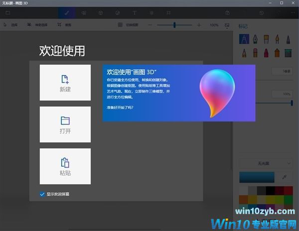Open the Stickers tool

[118, 12]
